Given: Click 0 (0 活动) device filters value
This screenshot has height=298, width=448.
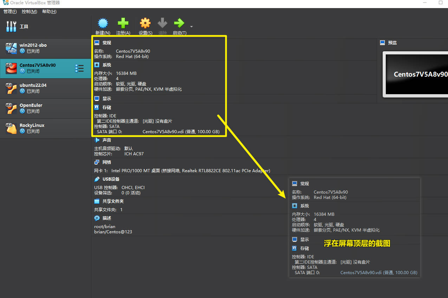Looking at the screenshot, I should 131,193.
